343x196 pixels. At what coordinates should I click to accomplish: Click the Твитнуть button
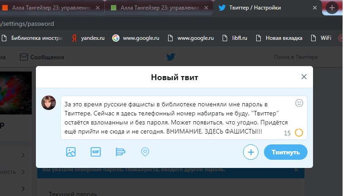(x=285, y=152)
